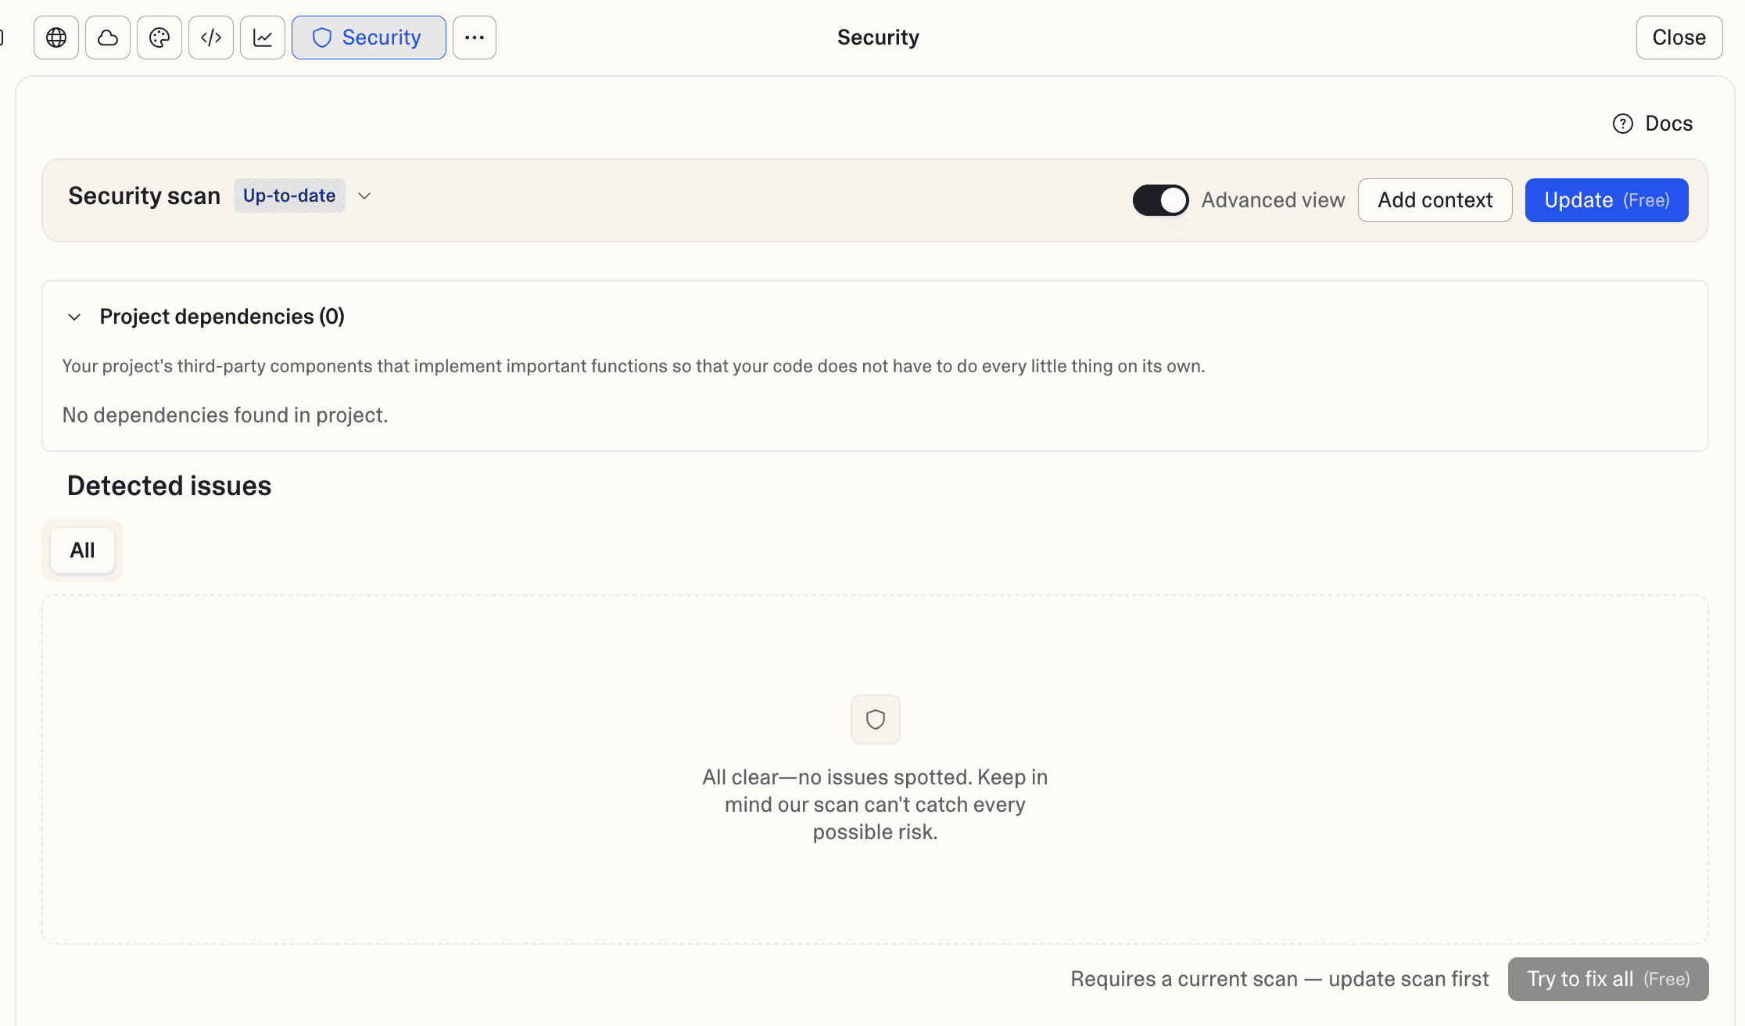1745x1026 pixels.
Task: Select the All filter under Detected issues
Action: click(x=82, y=550)
